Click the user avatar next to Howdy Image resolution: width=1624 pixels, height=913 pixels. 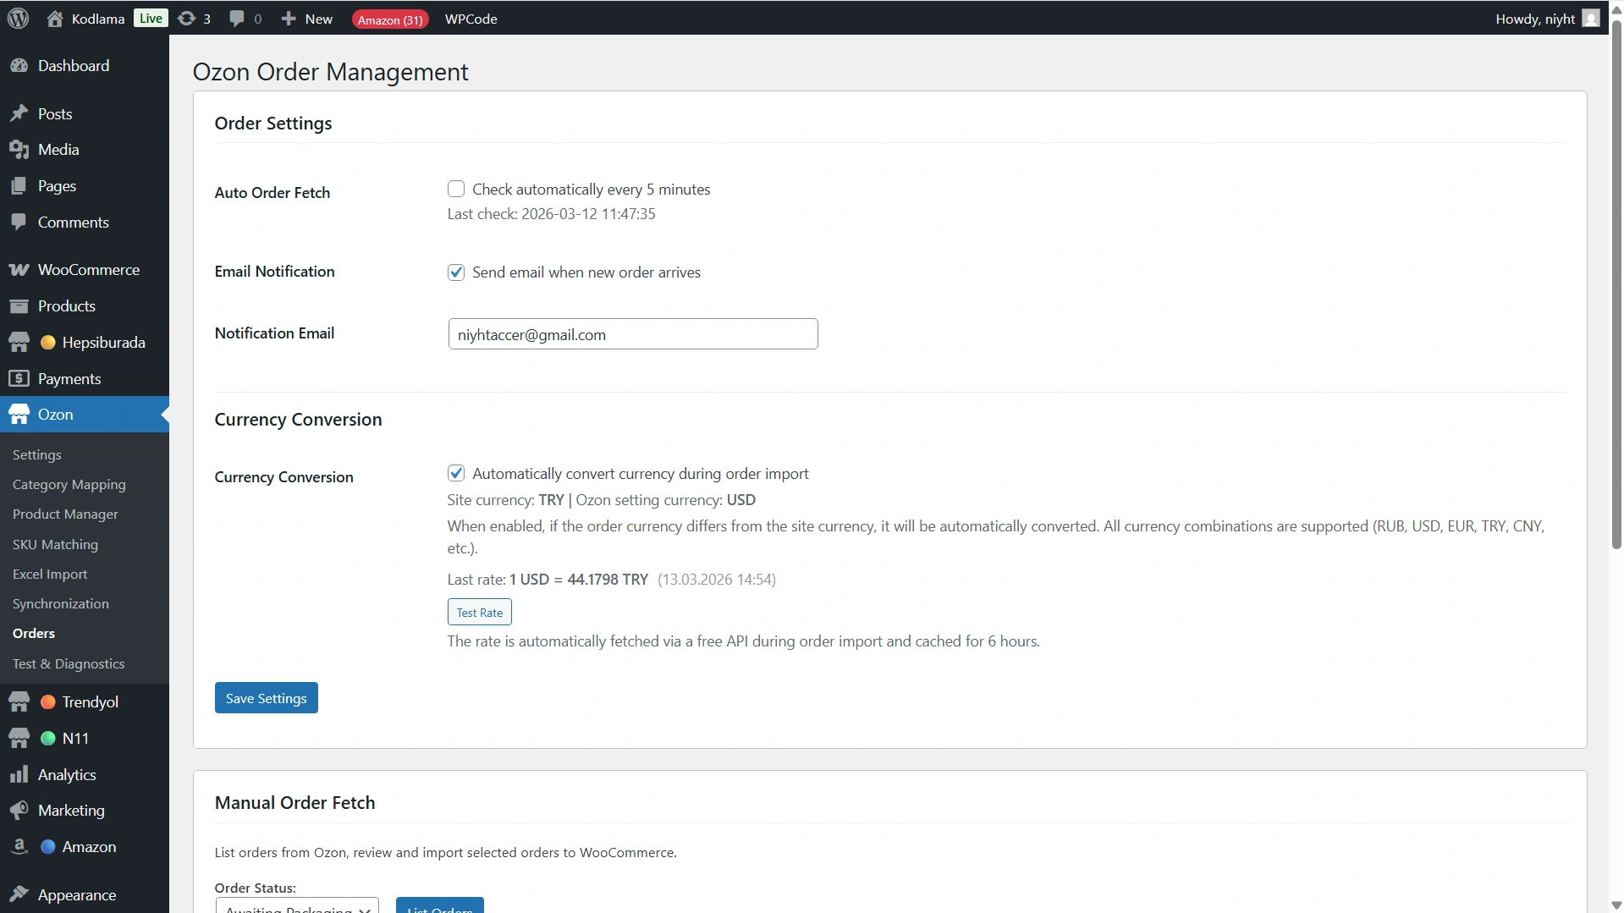tap(1591, 19)
